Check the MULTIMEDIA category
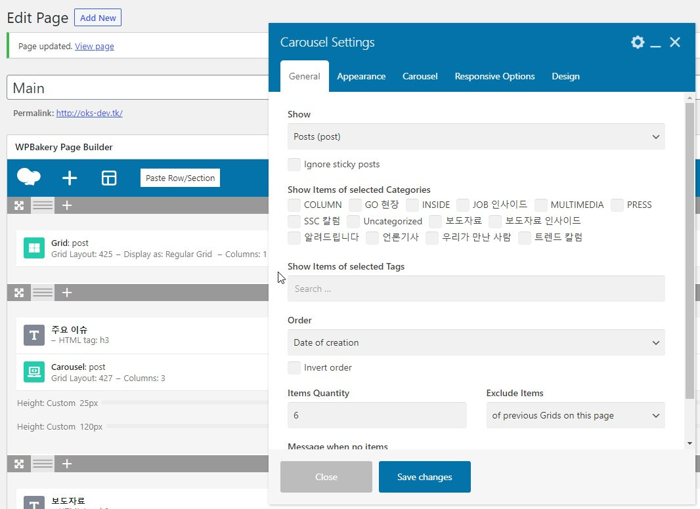Image resolution: width=700 pixels, height=509 pixels. (540, 205)
